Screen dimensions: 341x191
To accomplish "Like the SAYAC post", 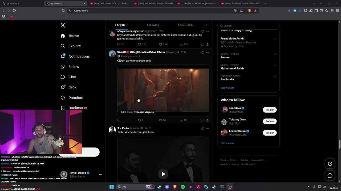I will [x=162, y=120].
